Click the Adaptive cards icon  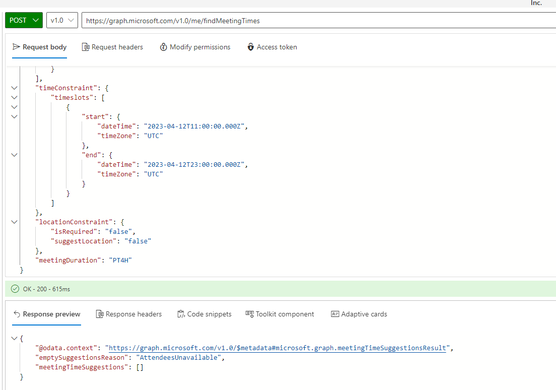click(335, 314)
